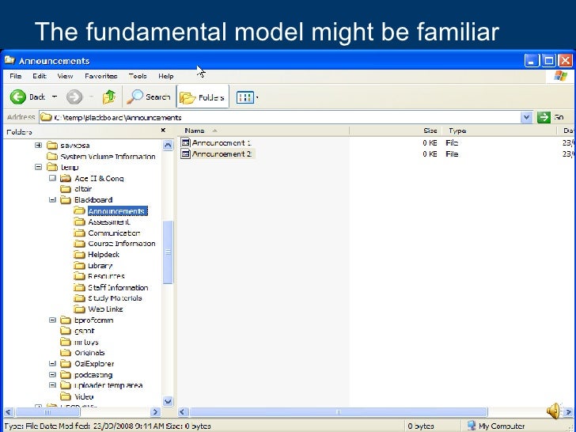Expand the address bar dropdown
The image size is (576, 432).
526,118
